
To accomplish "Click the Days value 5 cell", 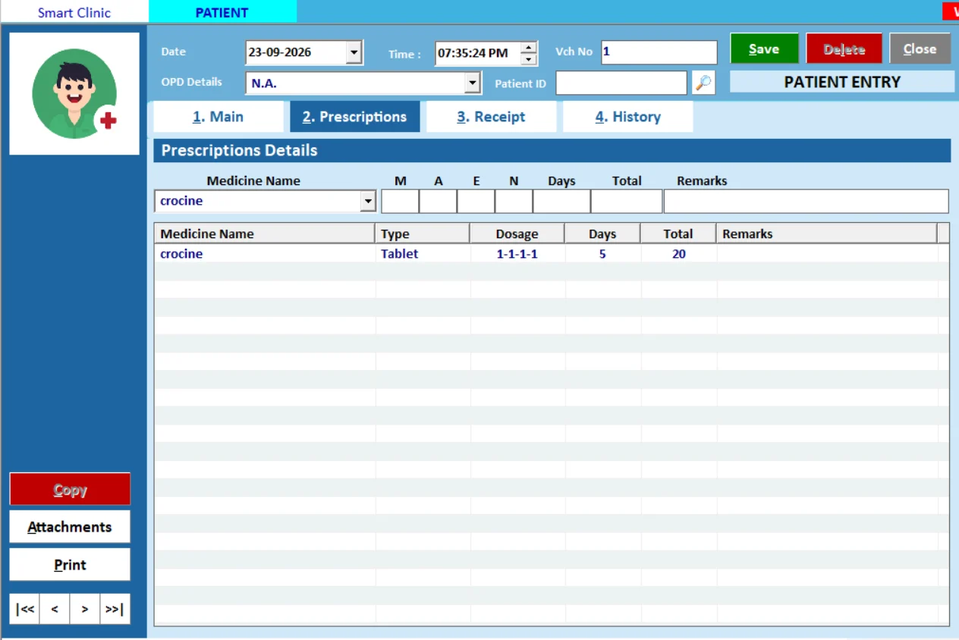I will tap(602, 254).
